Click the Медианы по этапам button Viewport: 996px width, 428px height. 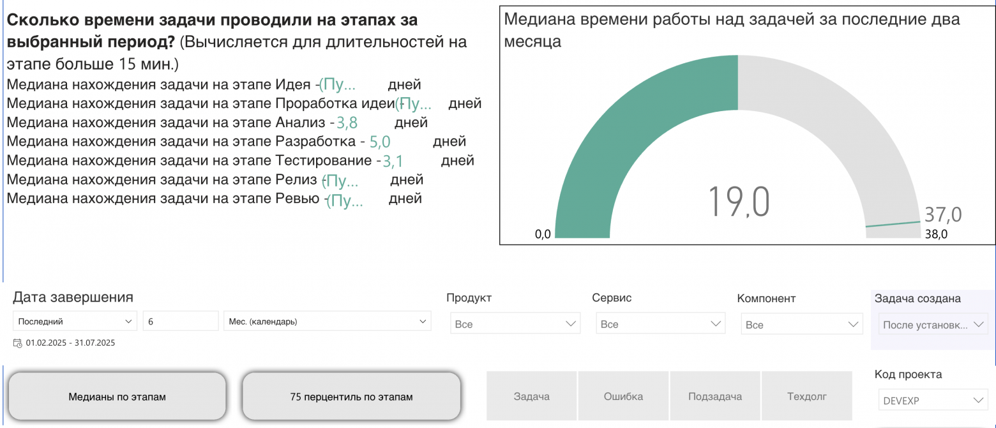[117, 396]
